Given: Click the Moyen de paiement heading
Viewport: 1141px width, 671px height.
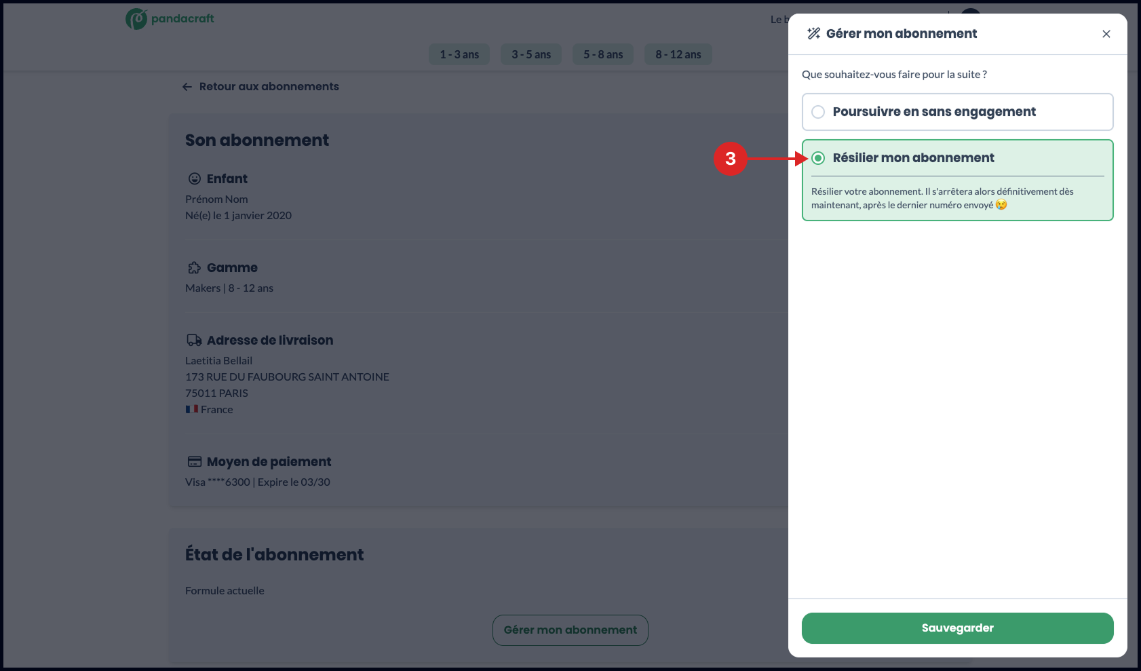Looking at the screenshot, I should pos(269,461).
